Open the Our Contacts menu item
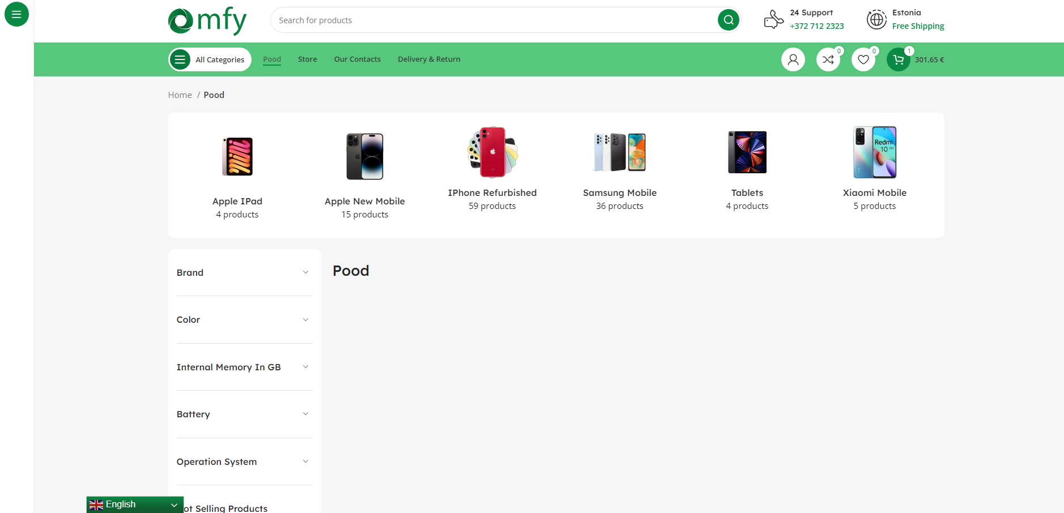The width and height of the screenshot is (1064, 513). [x=357, y=59]
